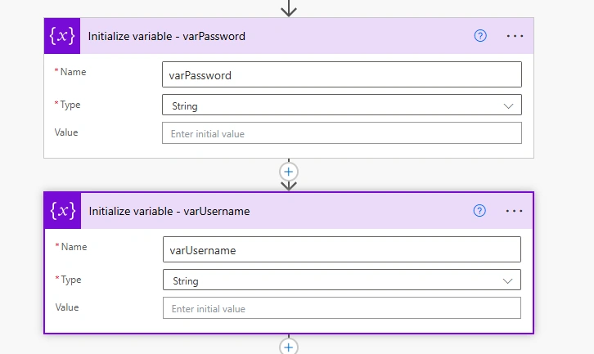Click the varUsername variable icon
This screenshot has width=594, height=354.
pyautogui.click(x=63, y=211)
